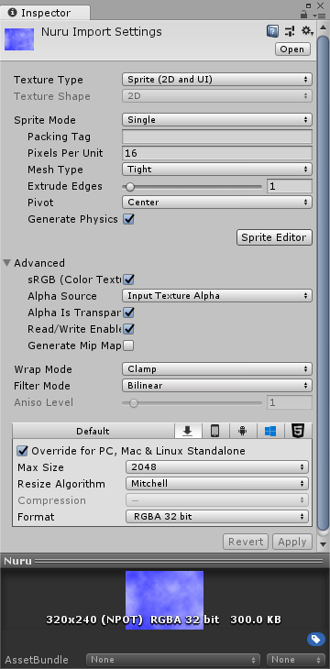Image resolution: width=330 pixels, height=669 pixels.
Task: Open the Texture Type dropdown
Action: (x=217, y=80)
